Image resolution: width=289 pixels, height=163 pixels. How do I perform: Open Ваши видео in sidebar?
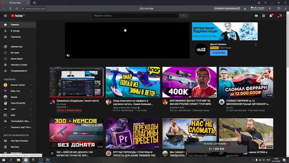(x=18, y=58)
